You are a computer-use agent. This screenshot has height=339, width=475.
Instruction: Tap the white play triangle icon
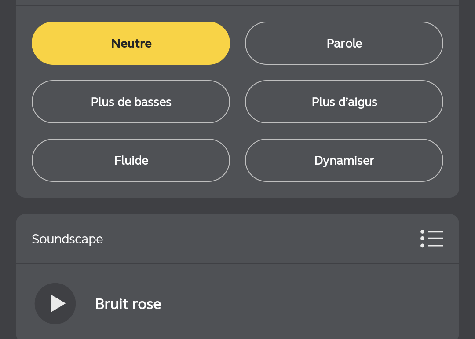tap(58, 303)
